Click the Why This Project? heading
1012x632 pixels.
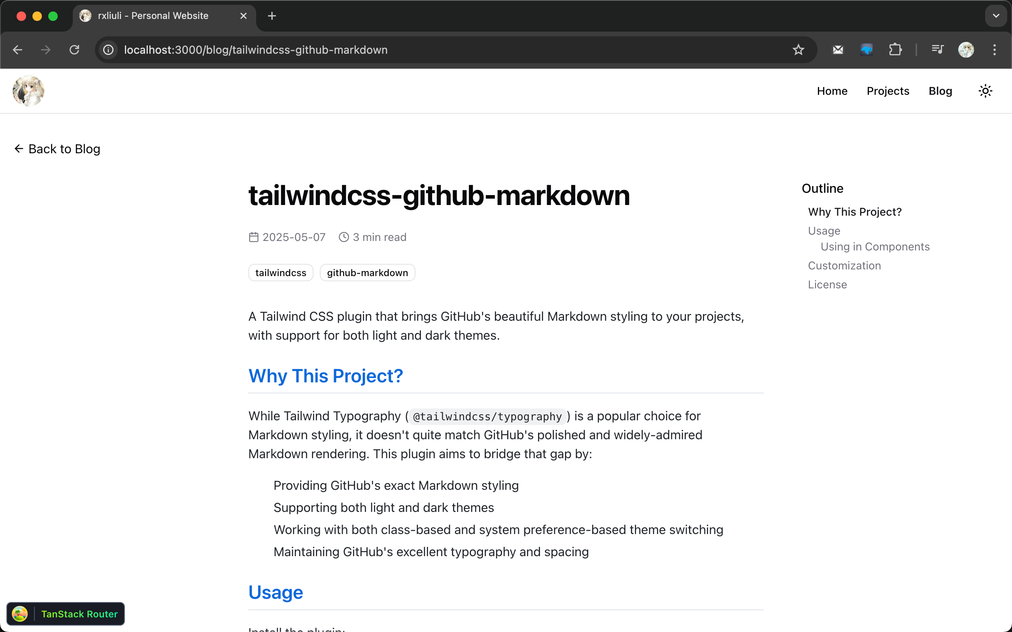(325, 376)
